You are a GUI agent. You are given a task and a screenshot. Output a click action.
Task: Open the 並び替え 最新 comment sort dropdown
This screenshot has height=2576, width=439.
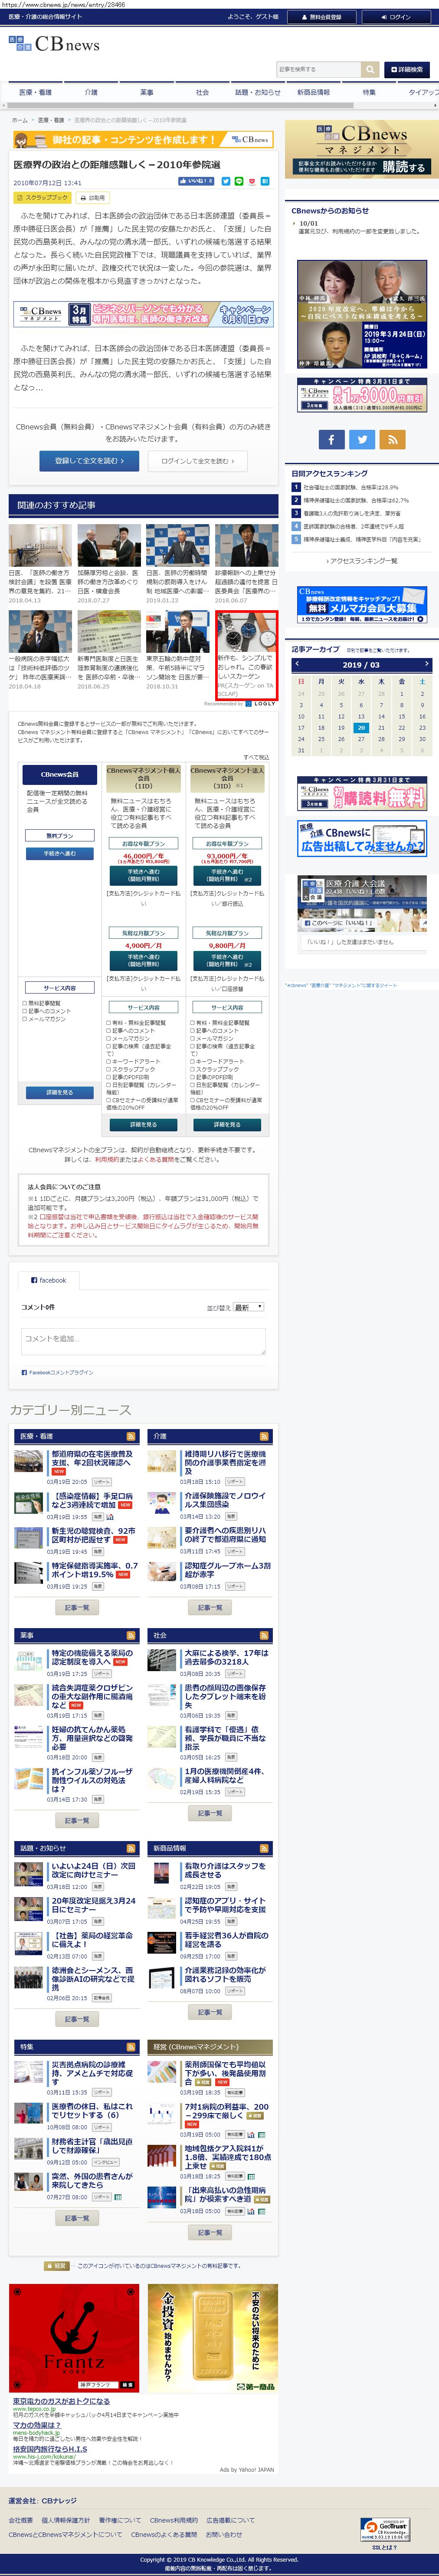point(249,1306)
